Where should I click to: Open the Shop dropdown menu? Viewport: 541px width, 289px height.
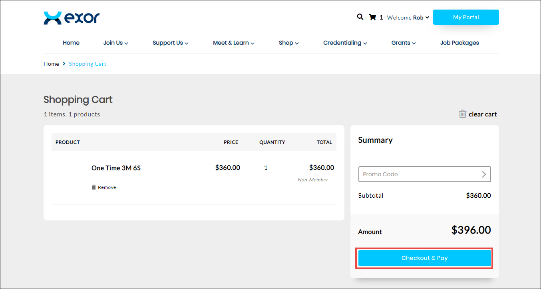click(x=288, y=43)
